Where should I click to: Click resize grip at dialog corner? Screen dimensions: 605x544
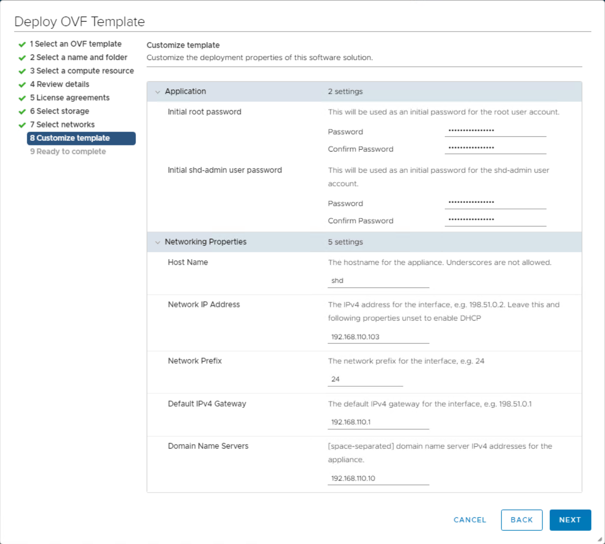pyautogui.click(x=600, y=539)
